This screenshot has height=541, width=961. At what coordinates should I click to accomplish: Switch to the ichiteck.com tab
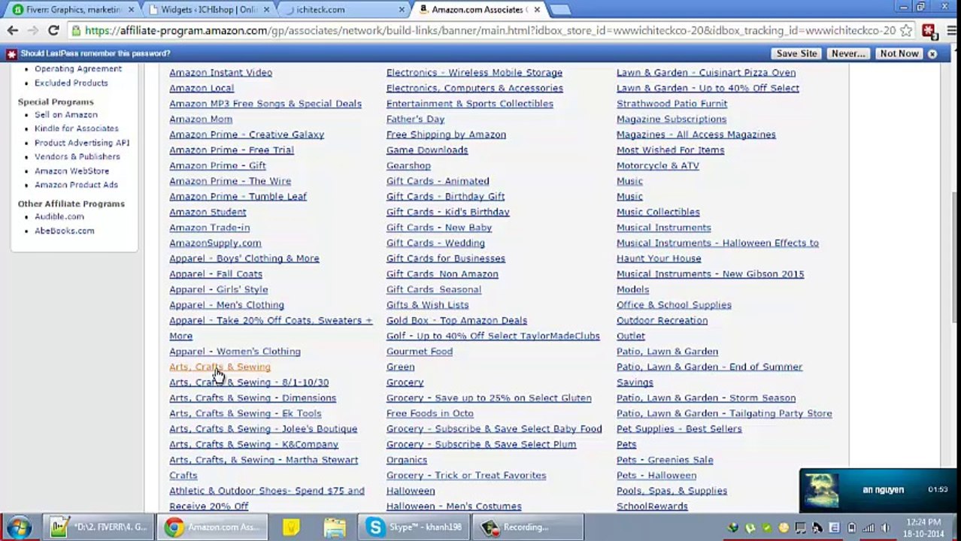(x=342, y=10)
